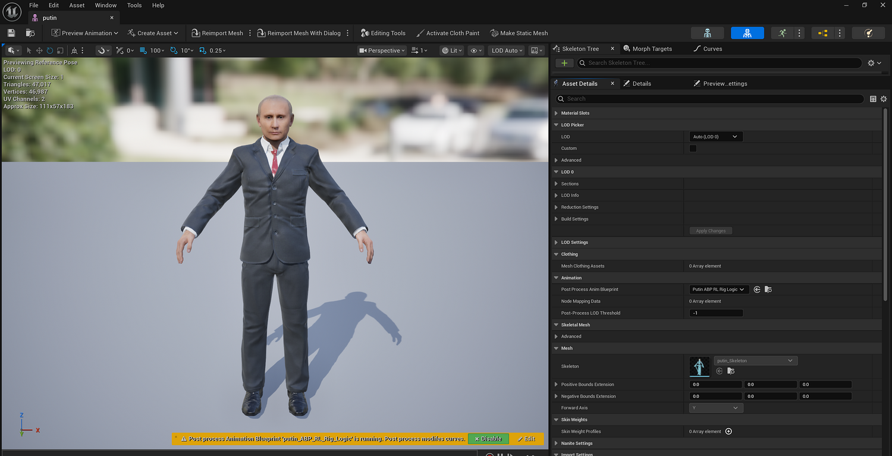892x456 pixels.
Task: Activate Cloth Paint tool
Action: tap(448, 33)
